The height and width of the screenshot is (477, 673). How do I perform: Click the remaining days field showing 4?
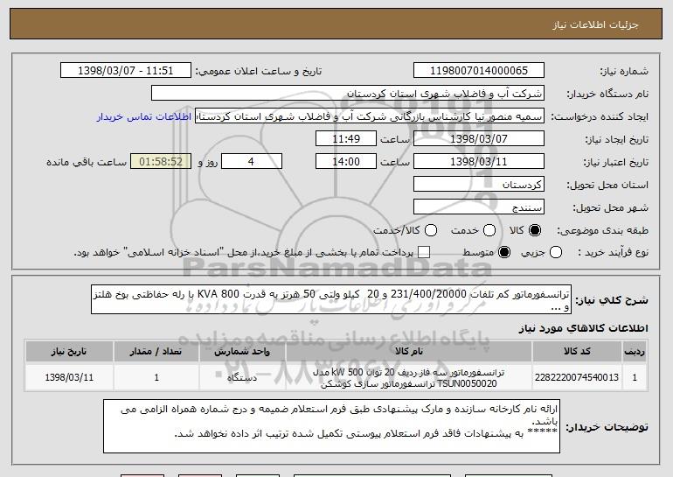tap(252, 162)
